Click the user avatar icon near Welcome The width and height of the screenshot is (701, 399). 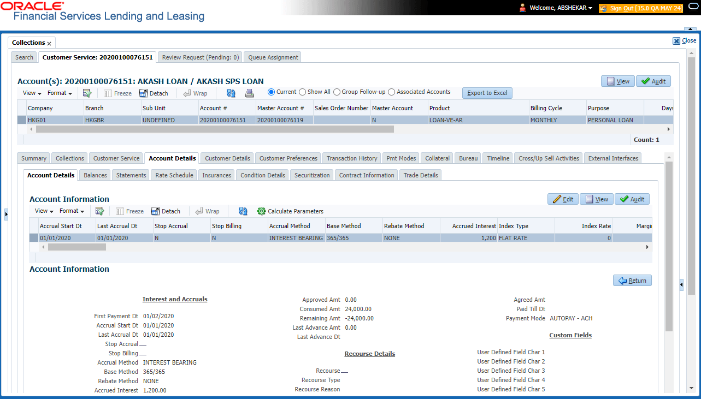click(522, 8)
